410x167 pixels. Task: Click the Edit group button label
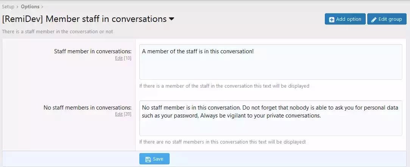(x=390, y=19)
